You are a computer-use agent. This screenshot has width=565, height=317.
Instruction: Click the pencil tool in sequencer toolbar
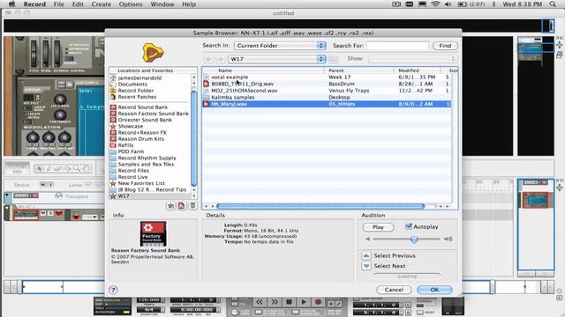point(49,168)
